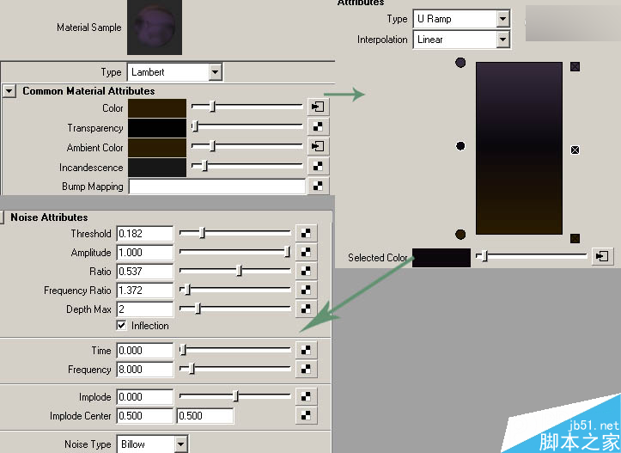Viewport: 621px width, 453px height.
Task: Click the Implode Center checker map button
Action: pos(306,415)
